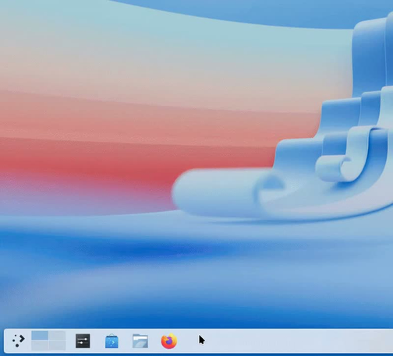Select the dark sliders settings icon
The image size is (393, 356).
[83, 341]
